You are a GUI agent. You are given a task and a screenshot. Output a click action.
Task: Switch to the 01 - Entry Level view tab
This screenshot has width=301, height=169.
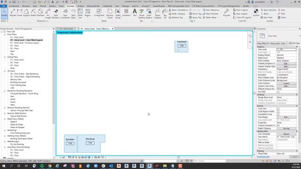66,29
